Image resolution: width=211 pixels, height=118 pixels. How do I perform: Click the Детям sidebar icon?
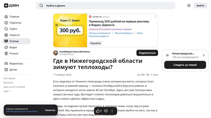click(6, 70)
